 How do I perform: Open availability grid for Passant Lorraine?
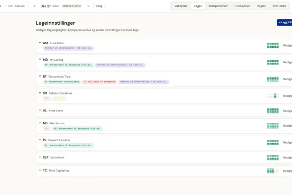coord(273,143)
